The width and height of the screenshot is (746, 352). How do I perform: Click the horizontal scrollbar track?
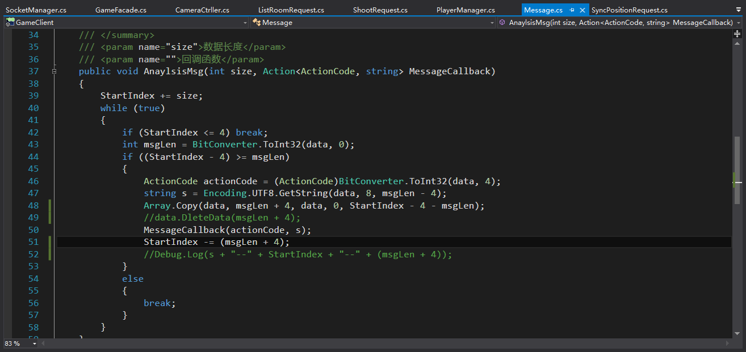point(386,343)
